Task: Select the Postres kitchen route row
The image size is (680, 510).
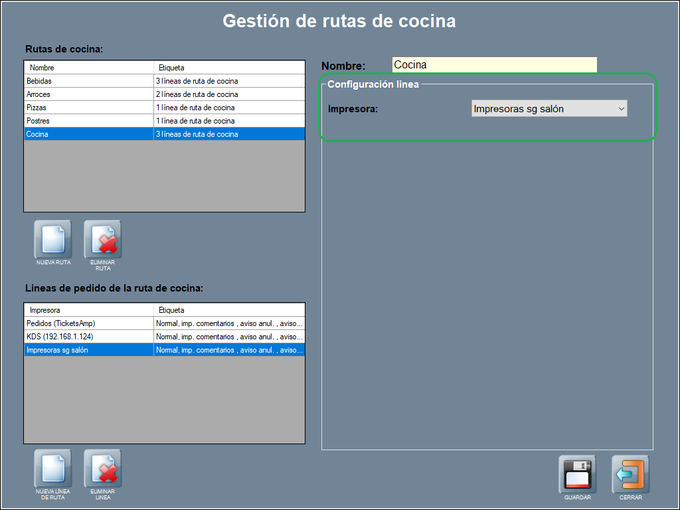Action: coord(89,121)
